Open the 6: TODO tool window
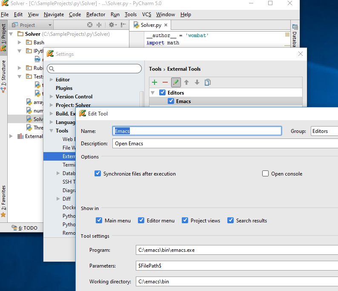The image size is (338, 291). pyautogui.click(x=24, y=228)
